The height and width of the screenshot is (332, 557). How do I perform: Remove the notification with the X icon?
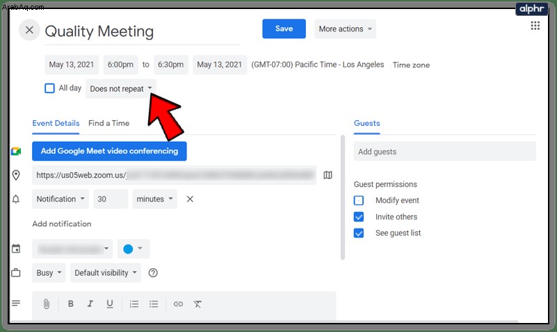point(190,199)
